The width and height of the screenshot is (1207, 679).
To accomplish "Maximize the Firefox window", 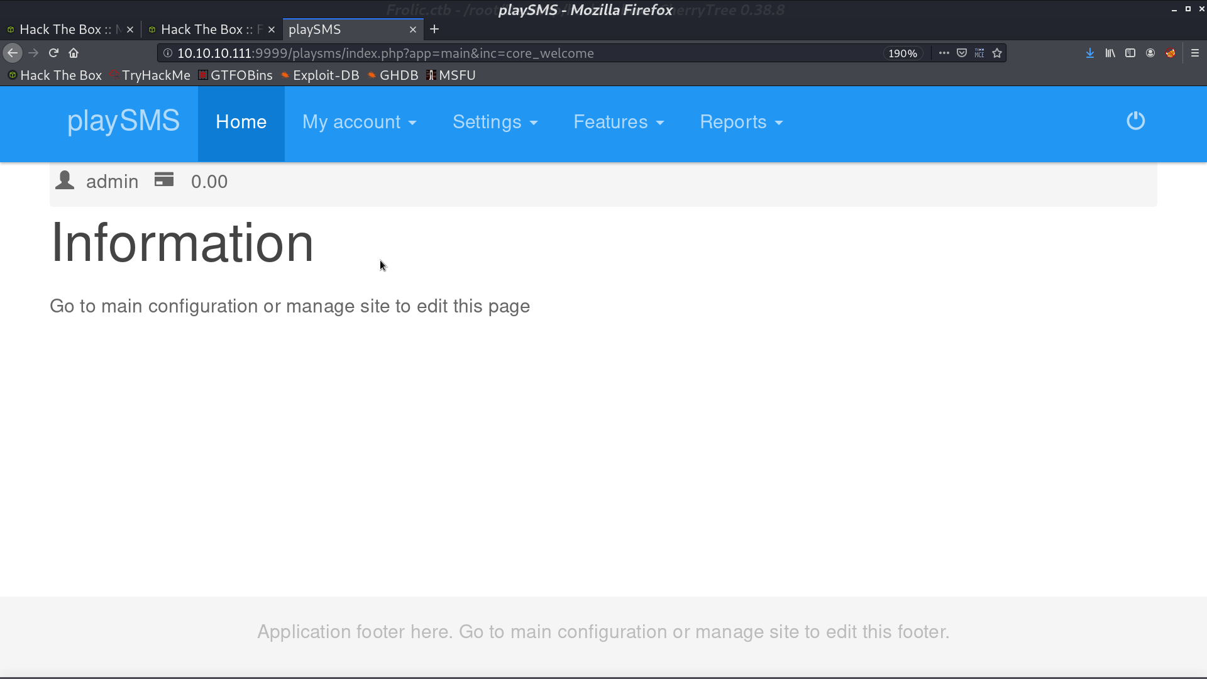I will pyautogui.click(x=1188, y=9).
